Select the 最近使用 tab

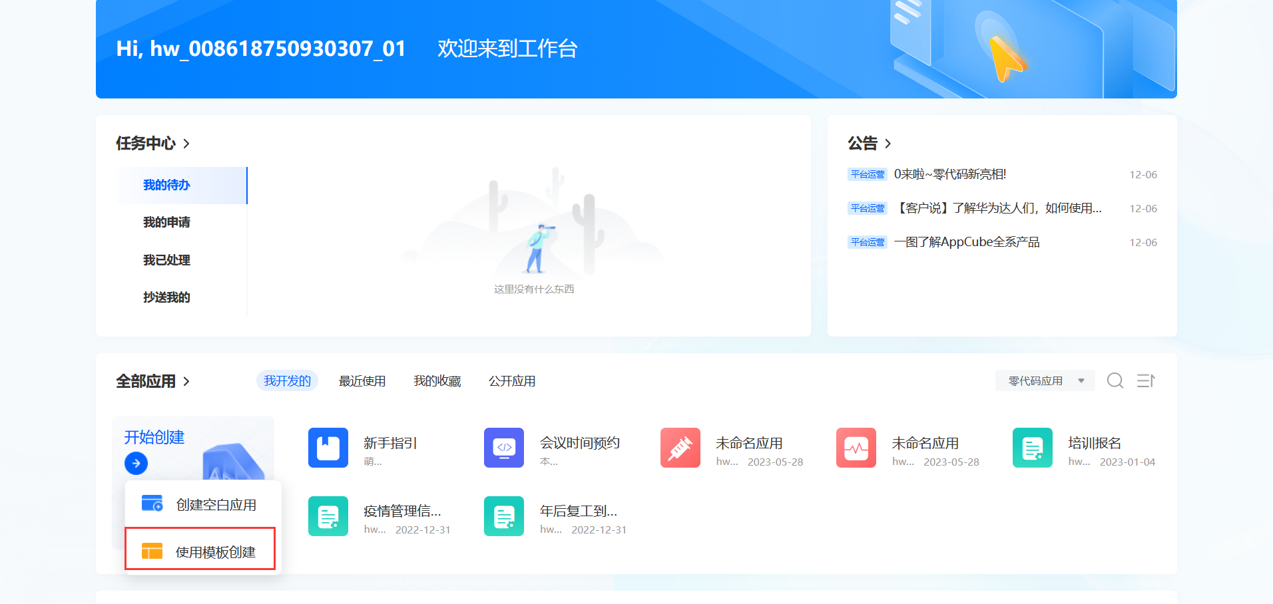point(362,380)
